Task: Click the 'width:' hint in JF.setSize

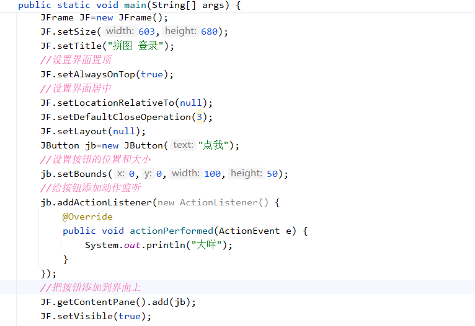Action: click(120, 31)
